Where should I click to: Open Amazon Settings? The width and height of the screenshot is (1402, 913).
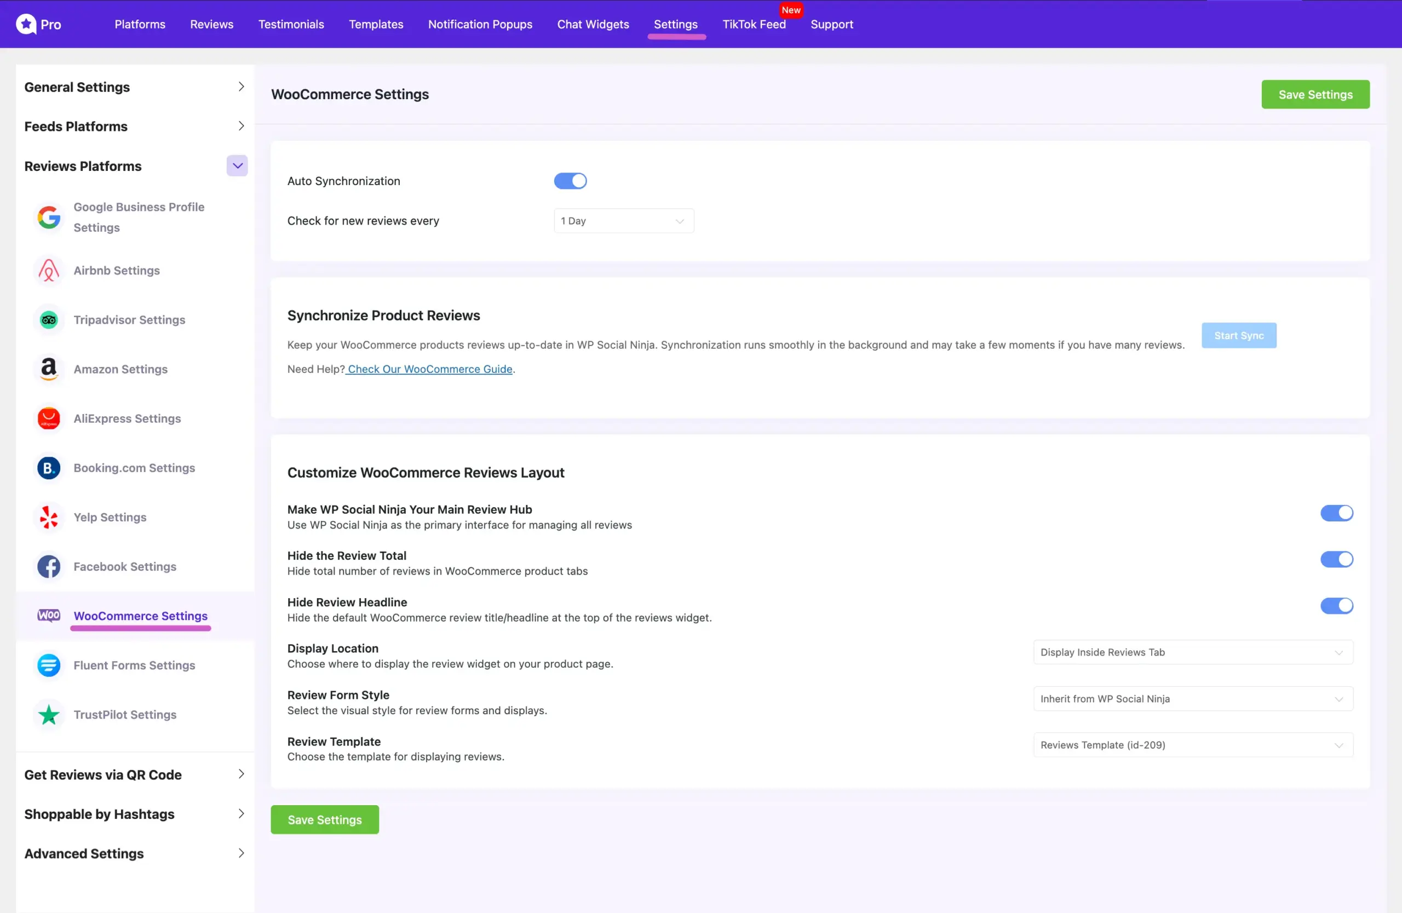pyautogui.click(x=121, y=369)
